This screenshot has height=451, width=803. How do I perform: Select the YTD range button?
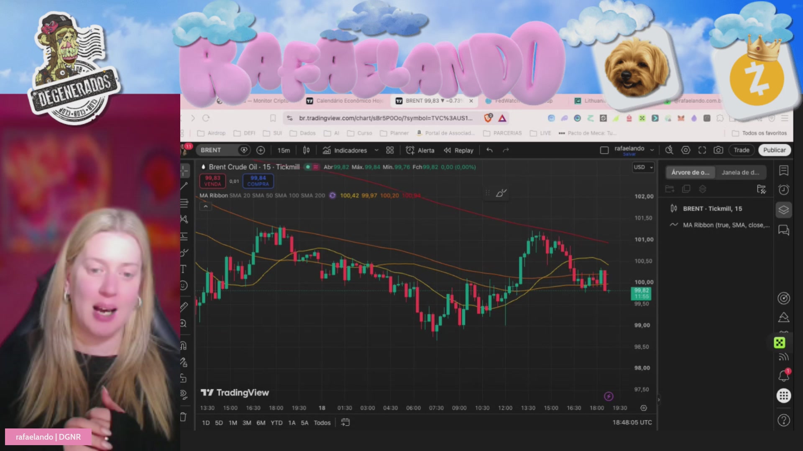pyautogui.click(x=276, y=423)
